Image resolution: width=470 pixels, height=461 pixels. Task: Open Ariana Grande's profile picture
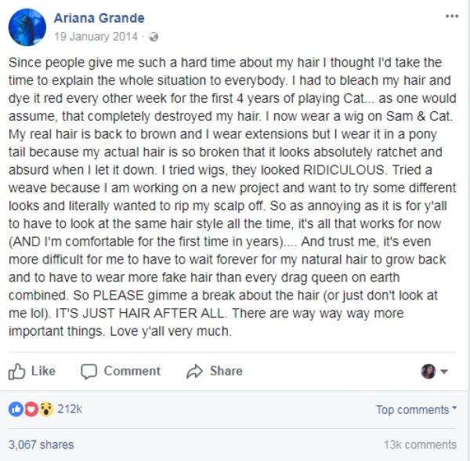pyautogui.click(x=27, y=27)
